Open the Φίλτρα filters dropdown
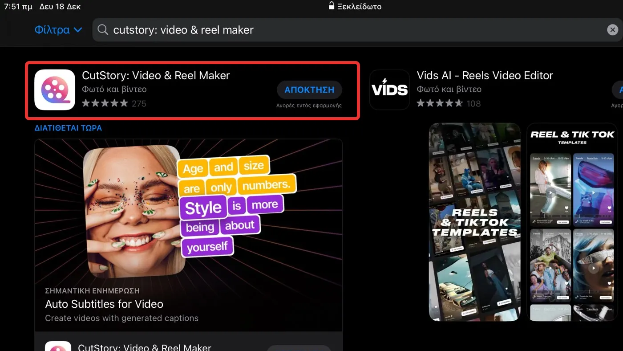Image resolution: width=623 pixels, height=351 pixels. pyautogui.click(x=58, y=30)
